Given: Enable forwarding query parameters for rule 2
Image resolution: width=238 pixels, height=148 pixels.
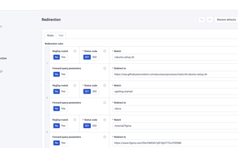Looking at the screenshot, I should 63,109.
